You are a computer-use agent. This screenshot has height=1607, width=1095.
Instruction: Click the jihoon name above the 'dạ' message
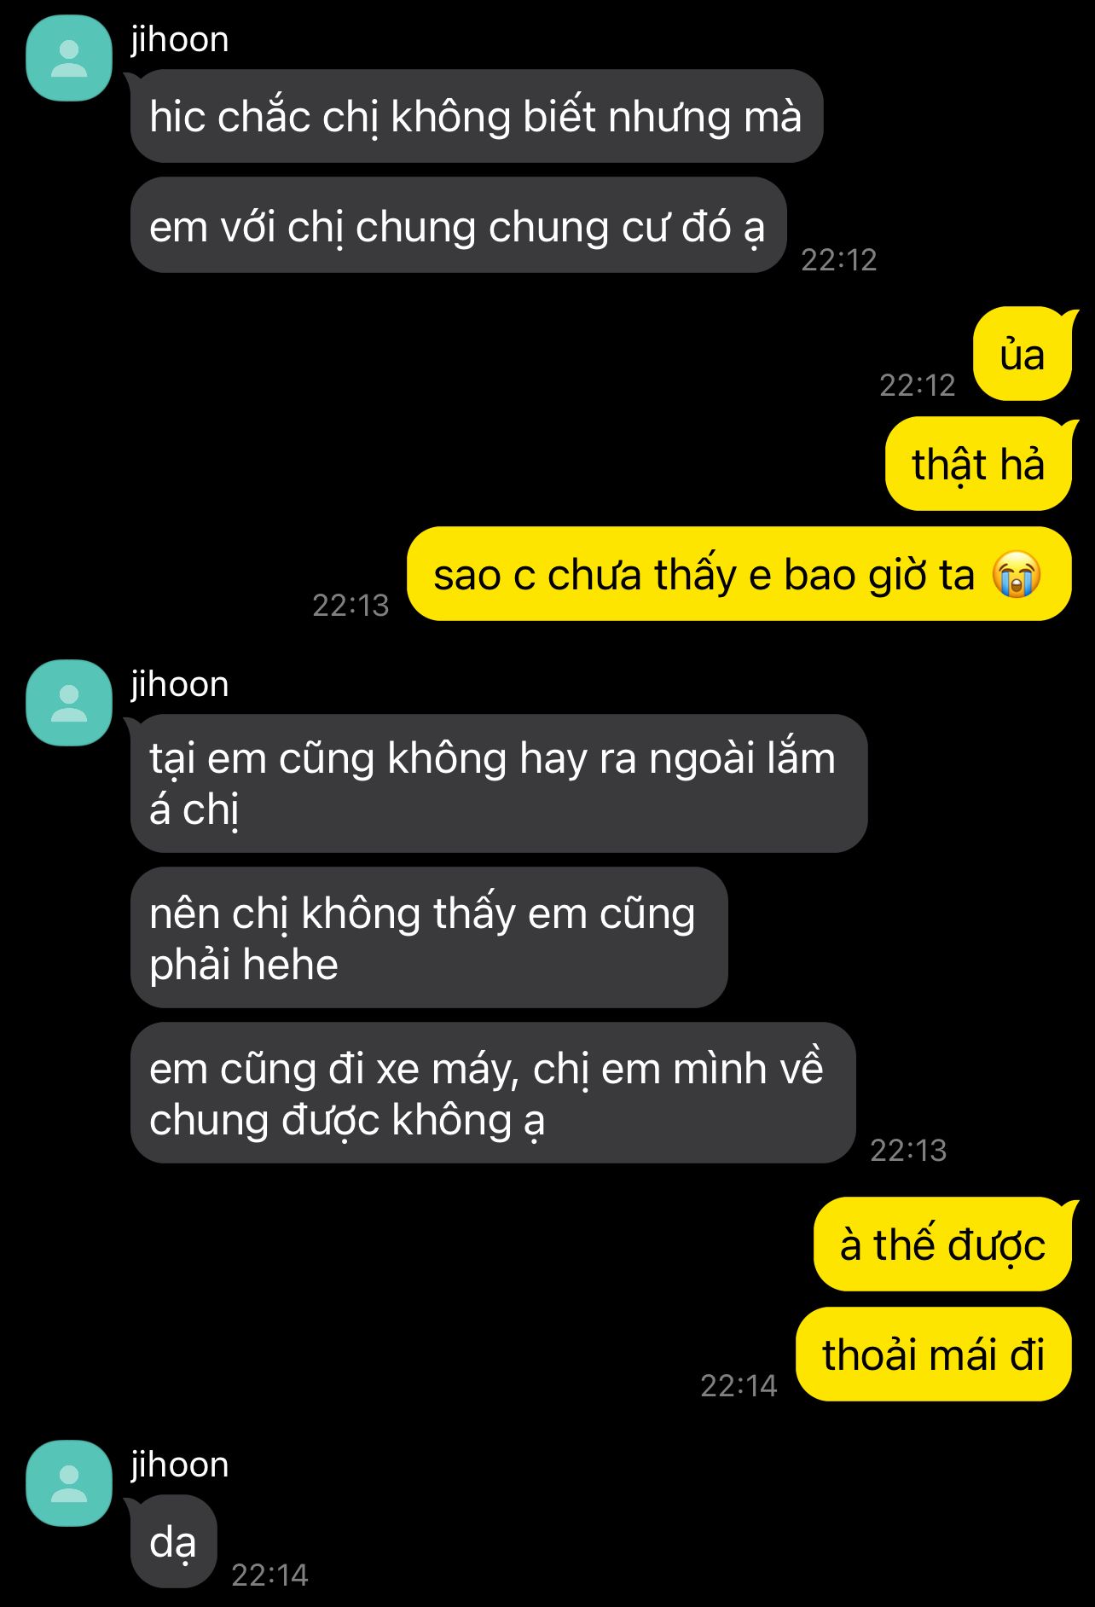(180, 1465)
